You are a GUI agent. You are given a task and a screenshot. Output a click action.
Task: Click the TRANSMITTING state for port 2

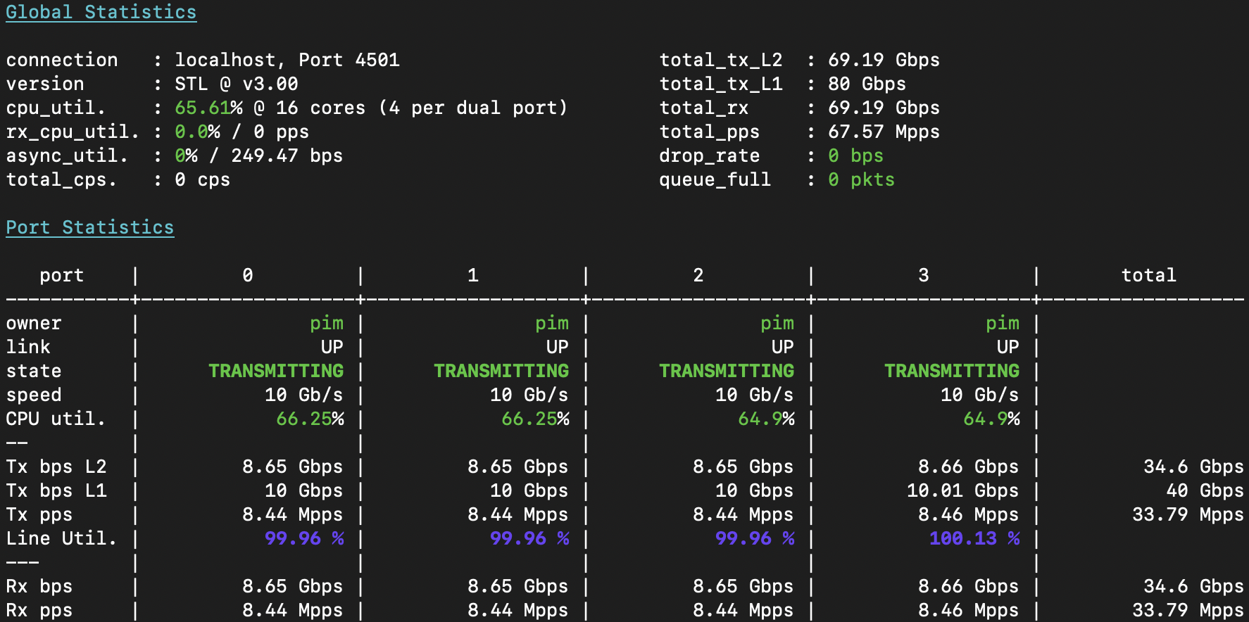[x=727, y=372]
